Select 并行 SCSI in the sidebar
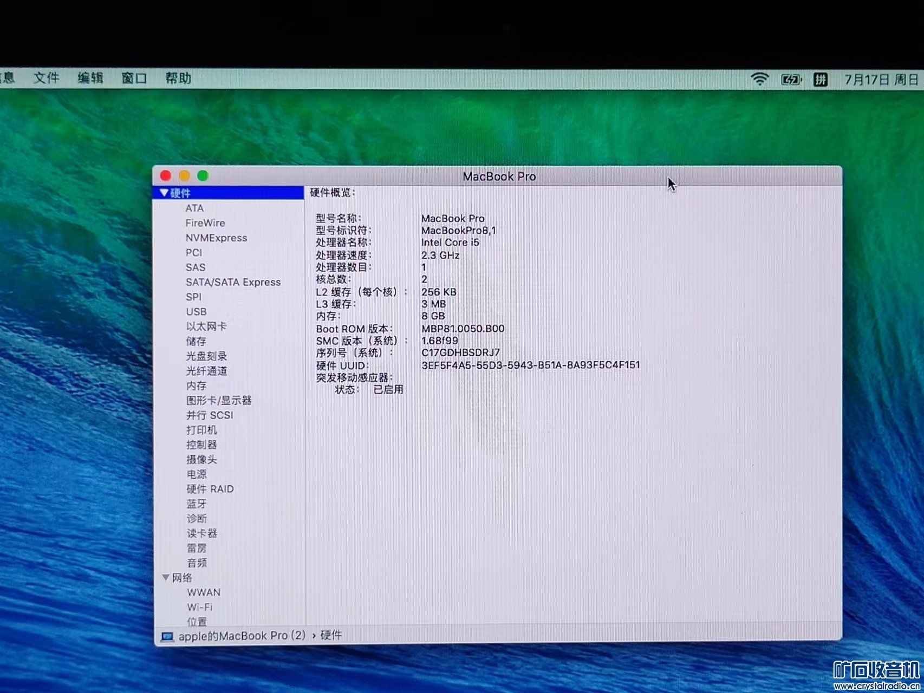 coord(210,415)
